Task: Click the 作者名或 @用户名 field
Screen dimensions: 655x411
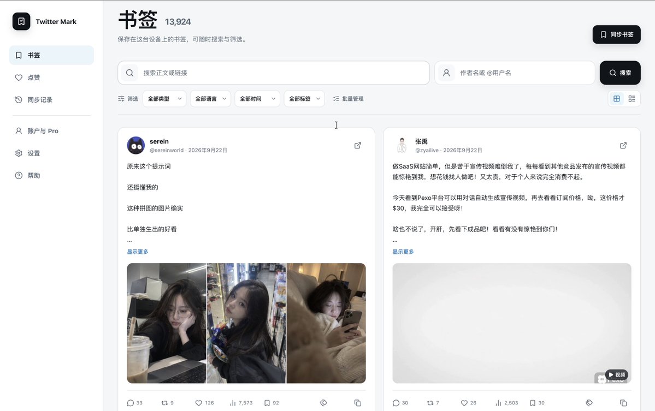Action: point(515,73)
